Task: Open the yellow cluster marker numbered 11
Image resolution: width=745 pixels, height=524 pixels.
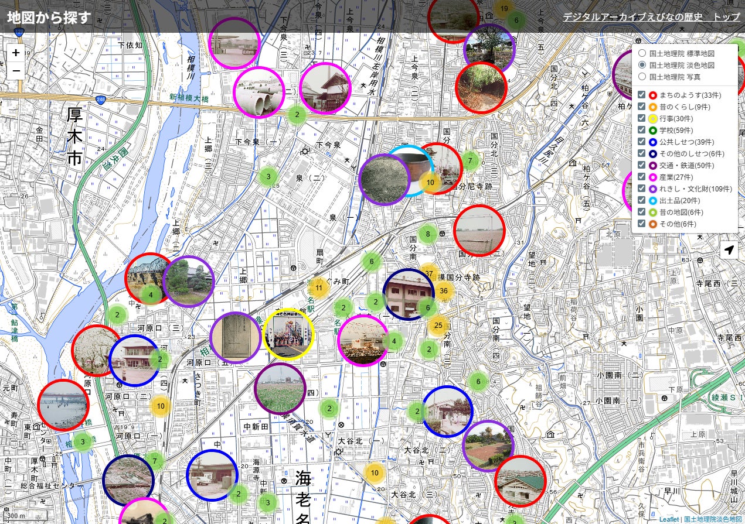Action: (x=319, y=287)
